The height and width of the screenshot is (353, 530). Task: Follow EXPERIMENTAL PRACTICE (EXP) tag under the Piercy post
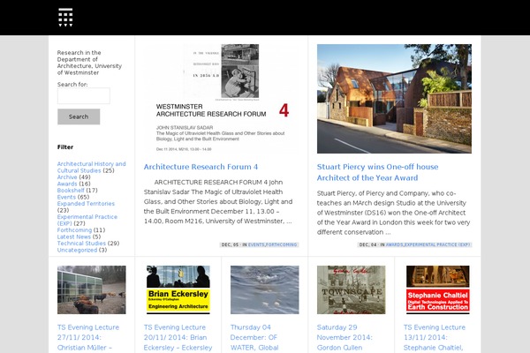click(x=437, y=244)
